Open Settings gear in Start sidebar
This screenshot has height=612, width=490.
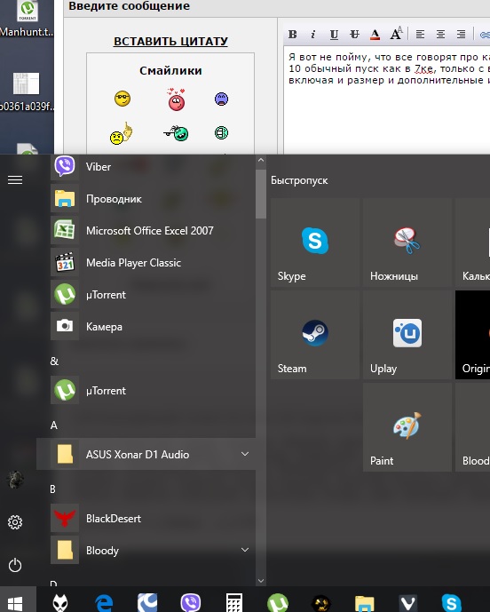point(15,522)
